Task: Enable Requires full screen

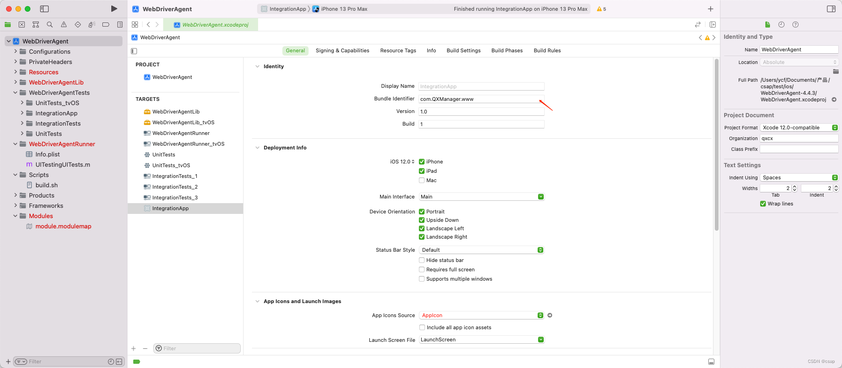Action: click(422, 269)
